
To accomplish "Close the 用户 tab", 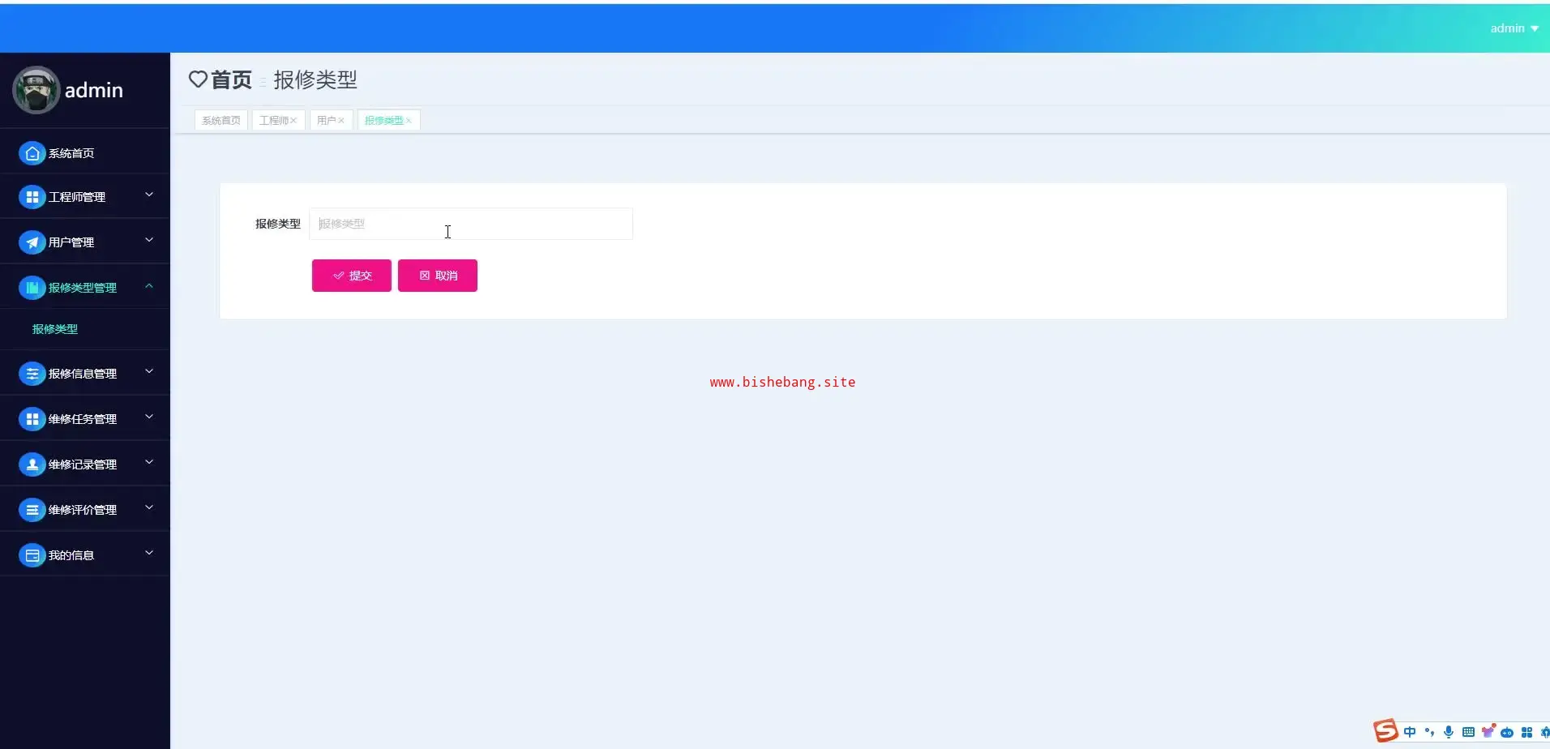I will [x=341, y=121].
